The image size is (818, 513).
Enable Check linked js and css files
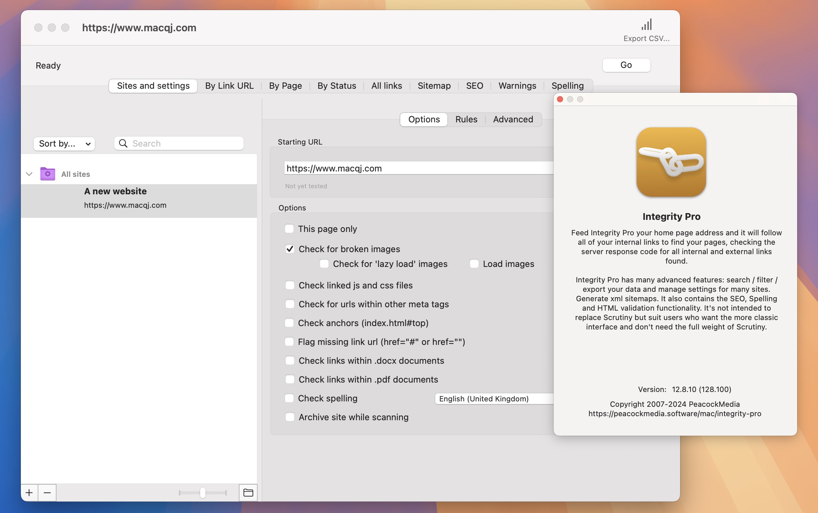(290, 285)
